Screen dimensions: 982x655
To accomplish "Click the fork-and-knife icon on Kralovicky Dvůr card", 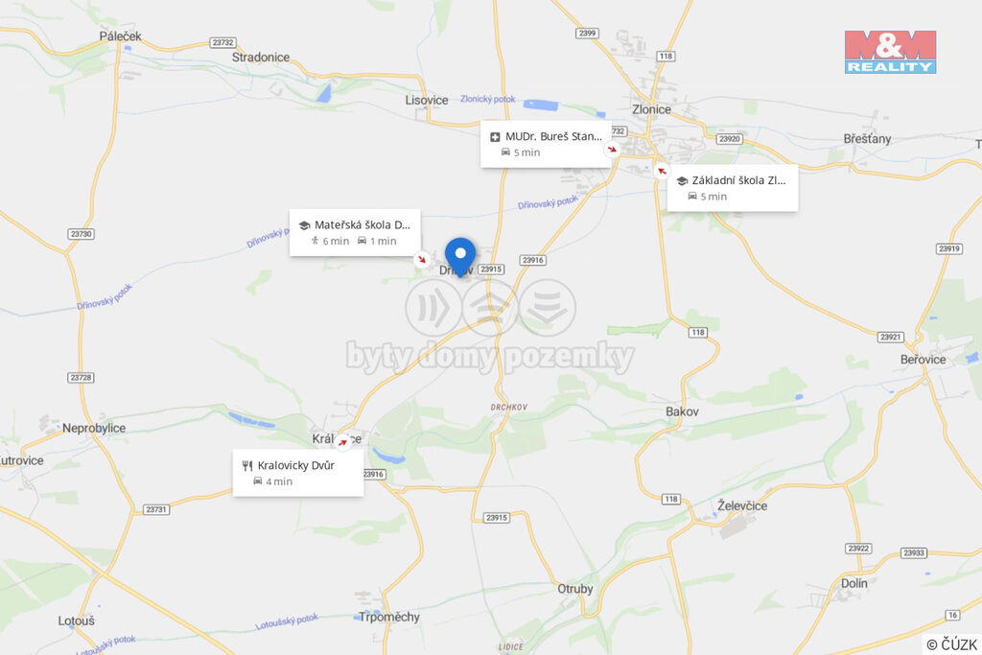I will (x=247, y=465).
